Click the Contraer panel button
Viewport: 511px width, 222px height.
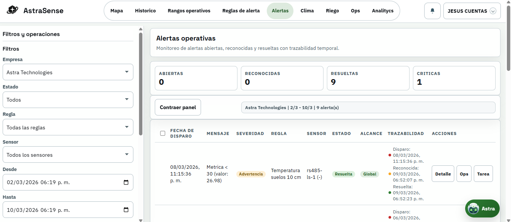pos(178,107)
